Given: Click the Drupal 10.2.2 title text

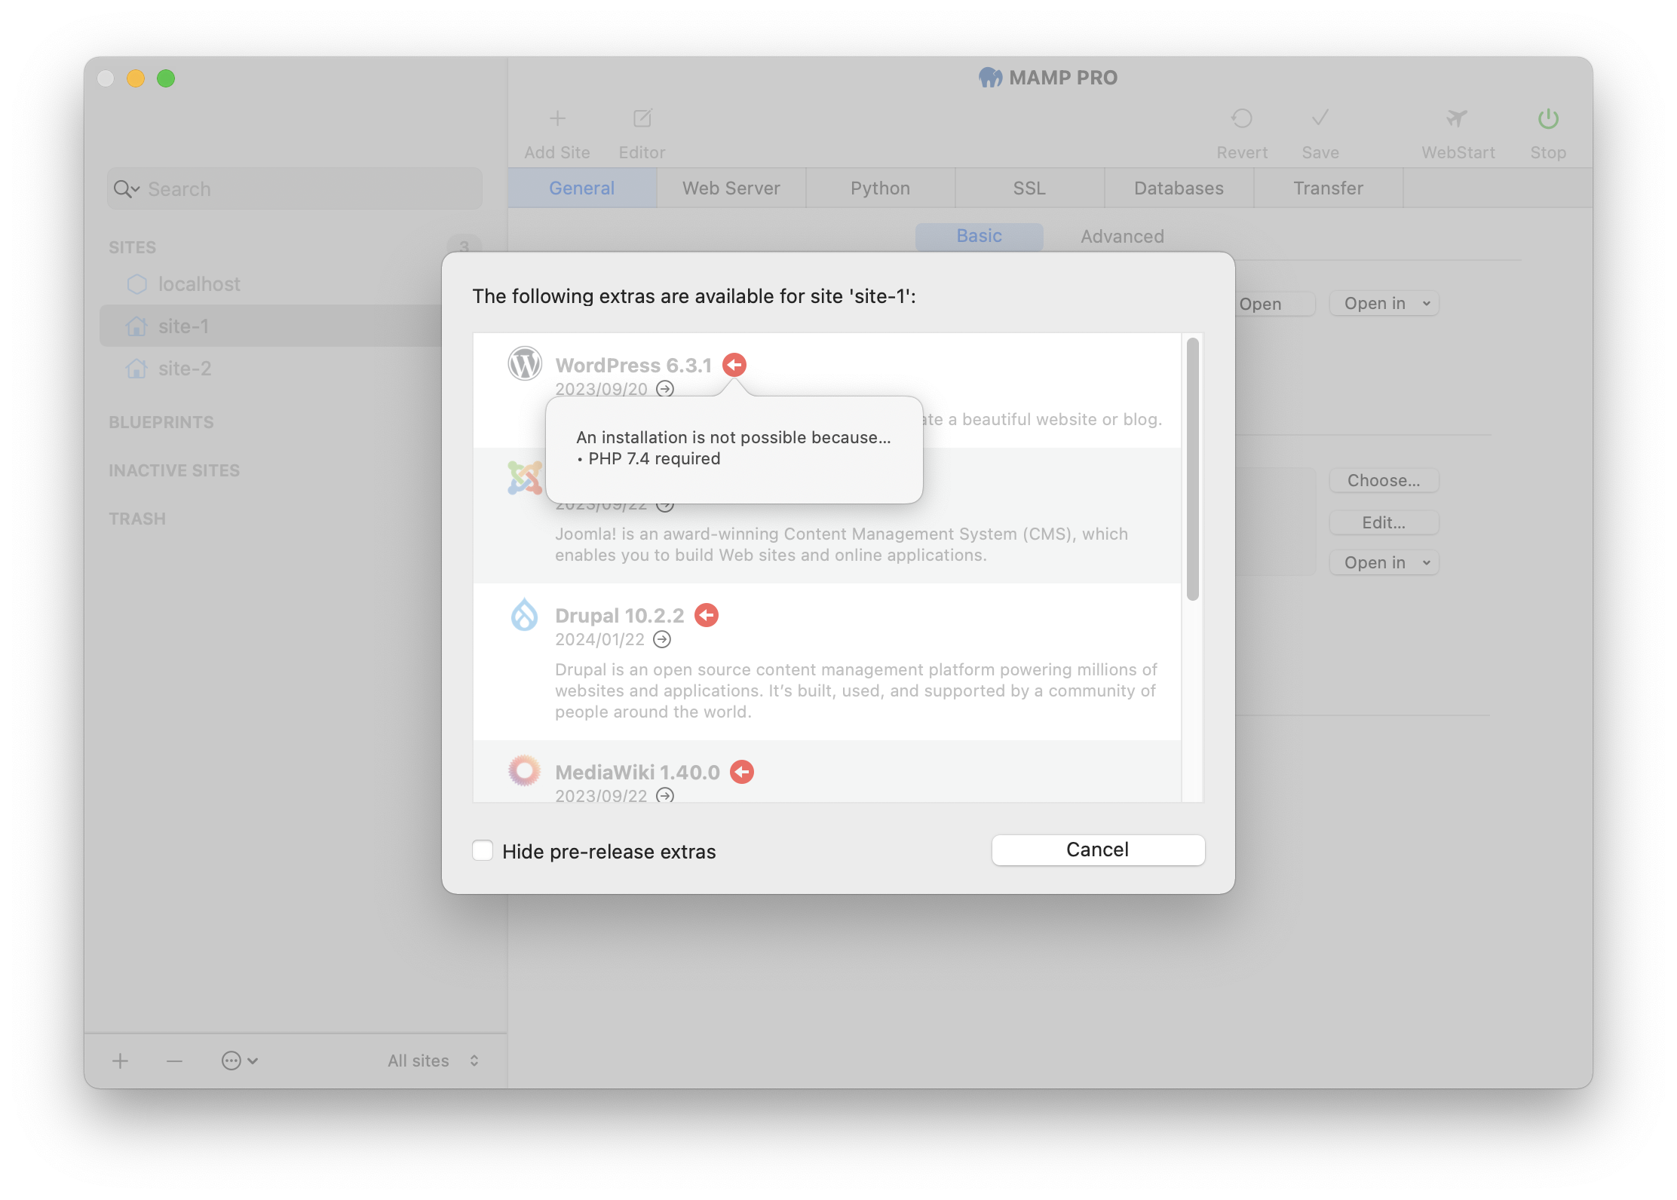Looking at the screenshot, I should click(620, 615).
